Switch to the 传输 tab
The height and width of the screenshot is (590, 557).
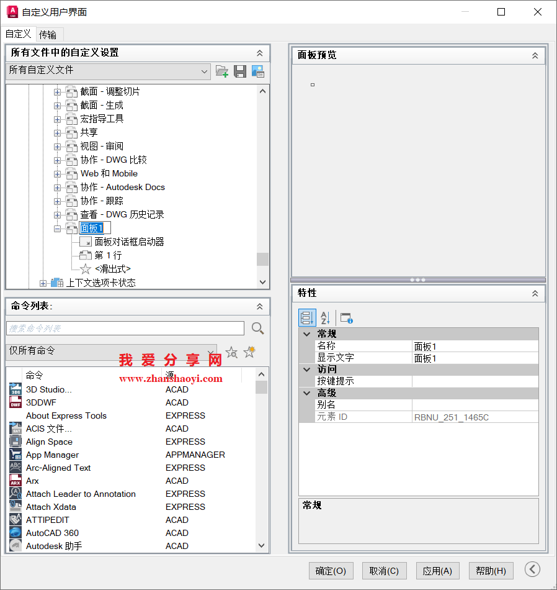(x=49, y=34)
